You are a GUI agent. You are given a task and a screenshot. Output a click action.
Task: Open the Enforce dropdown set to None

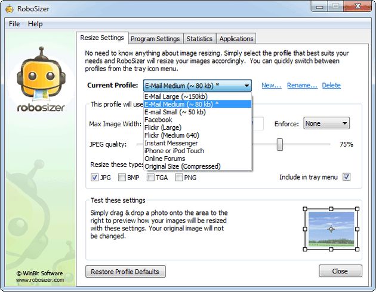coord(326,123)
